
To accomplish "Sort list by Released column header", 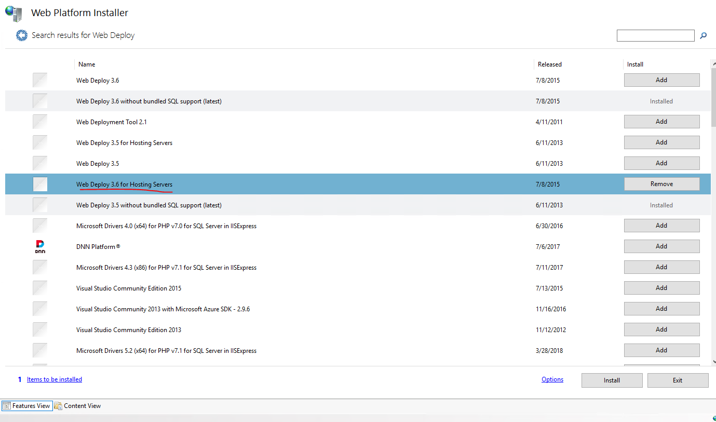I will click(x=549, y=64).
